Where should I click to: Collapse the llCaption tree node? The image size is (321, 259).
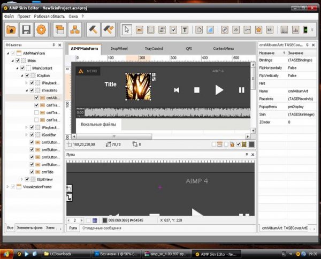point(22,75)
